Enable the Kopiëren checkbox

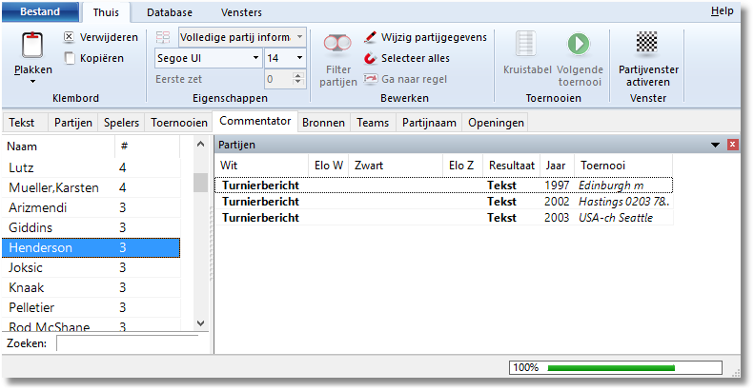[x=70, y=58]
